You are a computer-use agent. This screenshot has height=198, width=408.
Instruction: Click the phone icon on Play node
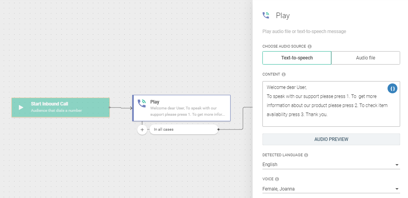142,104
